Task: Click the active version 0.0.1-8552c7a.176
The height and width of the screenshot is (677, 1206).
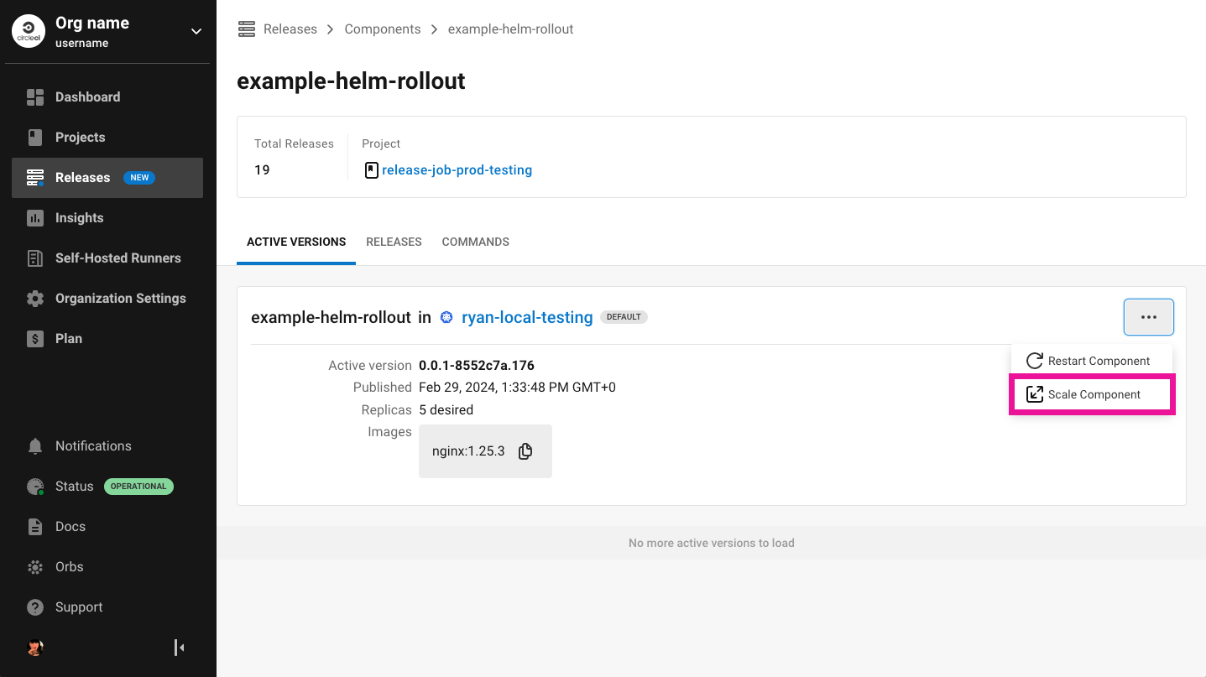Action: (x=477, y=366)
